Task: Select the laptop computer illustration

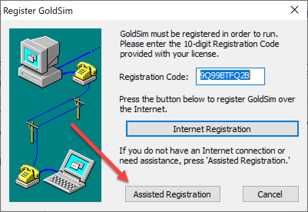Action: pyautogui.click(x=70, y=171)
